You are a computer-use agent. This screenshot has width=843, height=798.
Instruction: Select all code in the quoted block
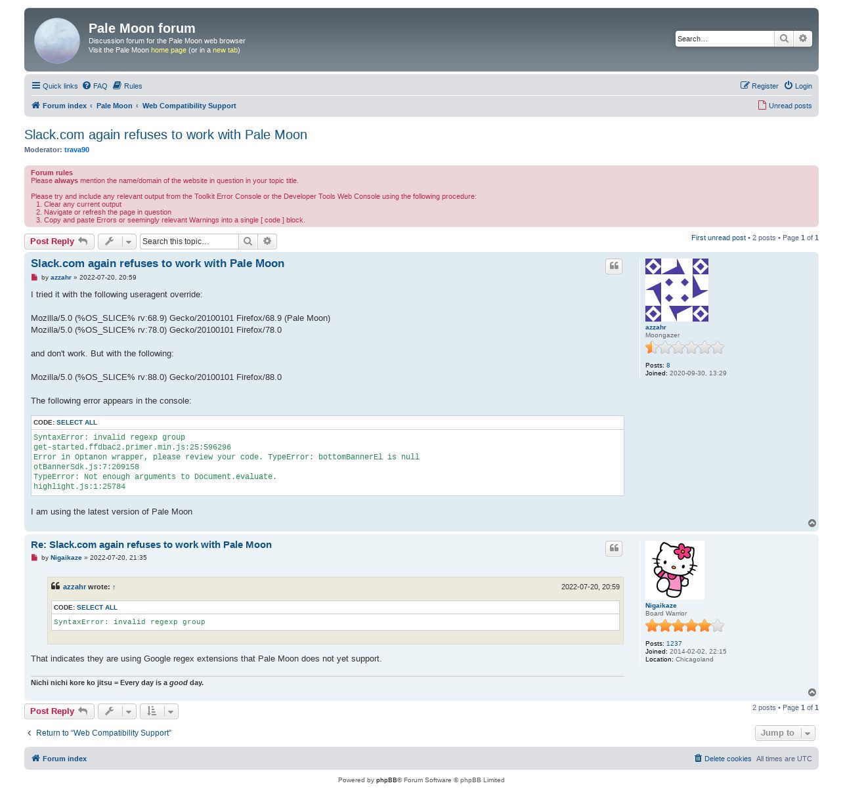(x=97, y=608)
